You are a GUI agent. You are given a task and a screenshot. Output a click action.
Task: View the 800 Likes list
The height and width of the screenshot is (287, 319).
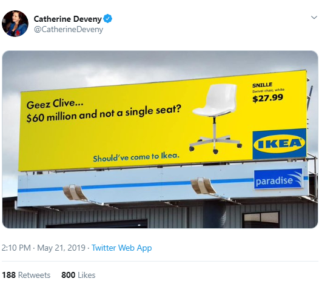click(78, 275)
